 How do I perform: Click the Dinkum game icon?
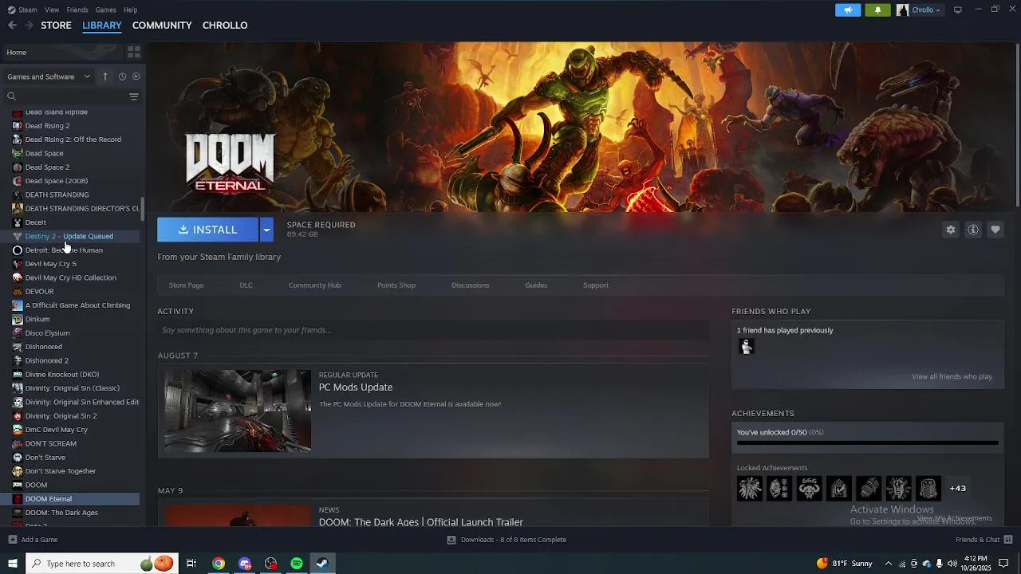(18, 319)
